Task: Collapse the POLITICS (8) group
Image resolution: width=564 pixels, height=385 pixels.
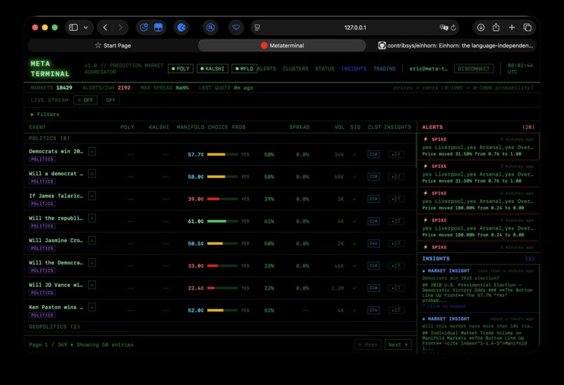Action: (49, 138)
